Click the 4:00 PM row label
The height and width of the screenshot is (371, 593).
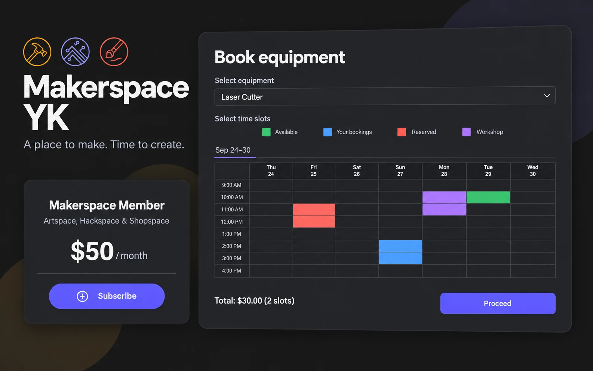[x=232, y=271]
